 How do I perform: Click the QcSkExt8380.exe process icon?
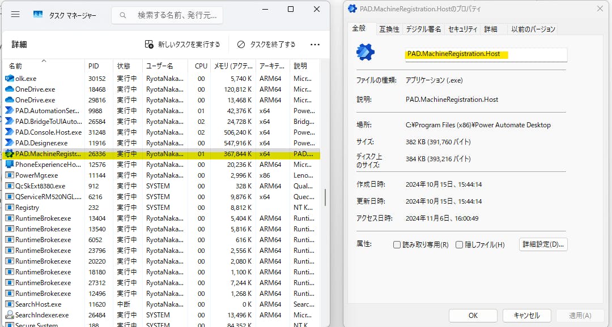point(10,186)
